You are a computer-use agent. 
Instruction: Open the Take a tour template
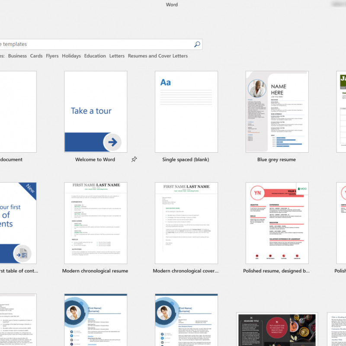[96, 112]
